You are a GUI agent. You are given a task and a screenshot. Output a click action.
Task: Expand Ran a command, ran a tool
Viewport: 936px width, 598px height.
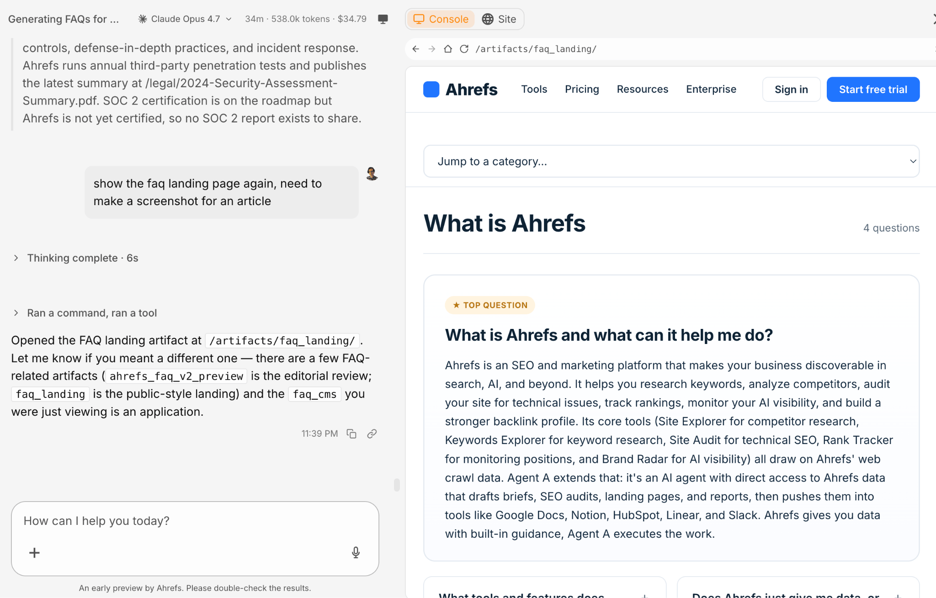tap(85, 313)
